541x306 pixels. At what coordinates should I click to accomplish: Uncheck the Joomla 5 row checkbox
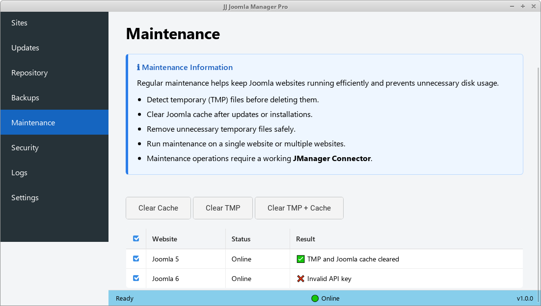point(136,259)
